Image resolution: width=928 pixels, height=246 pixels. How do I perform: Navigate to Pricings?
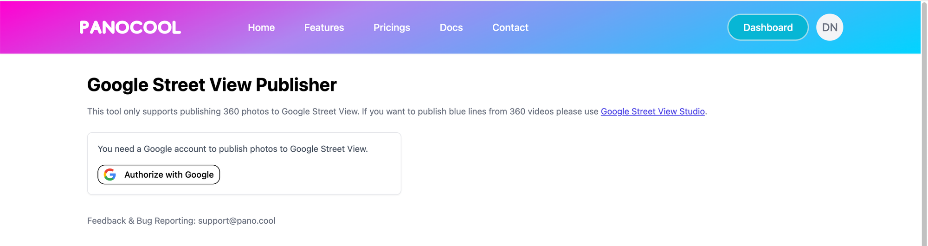392,27
